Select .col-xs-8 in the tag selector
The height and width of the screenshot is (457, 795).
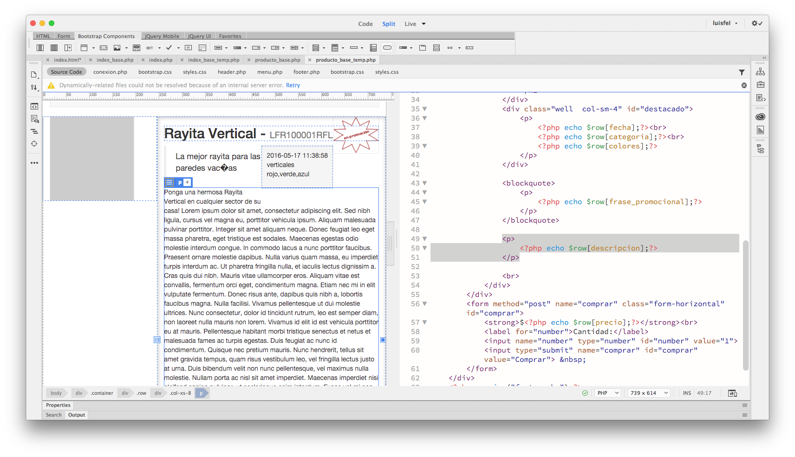click(x=180, y=393)
